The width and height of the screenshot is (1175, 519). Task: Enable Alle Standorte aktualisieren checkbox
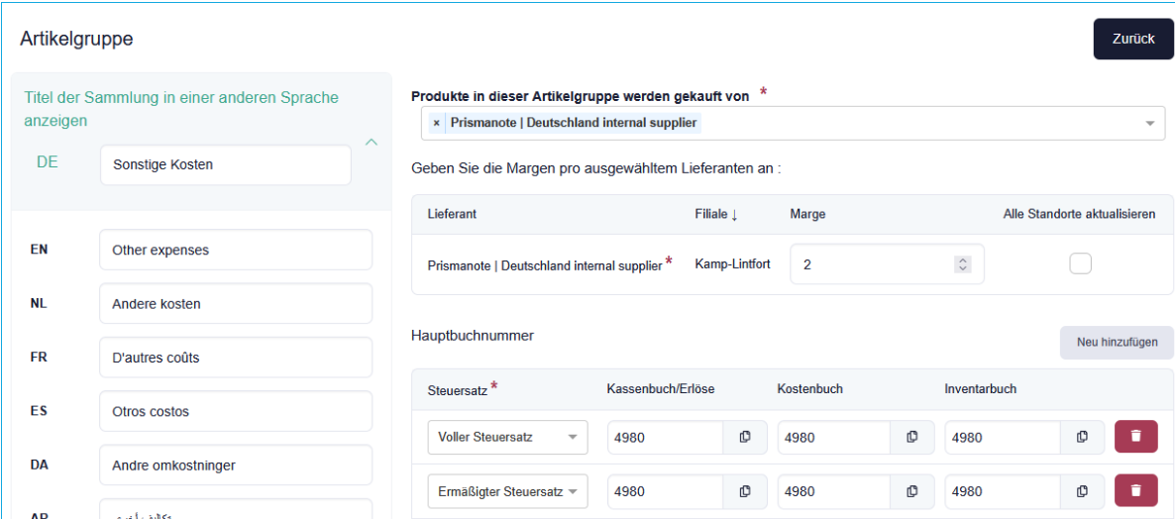click(x=1080, y=263)
